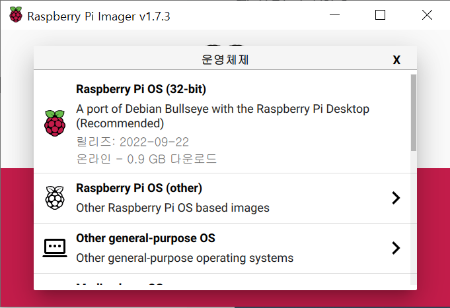Click the OS list vertical scrollbar thumb

coord(414,113)
